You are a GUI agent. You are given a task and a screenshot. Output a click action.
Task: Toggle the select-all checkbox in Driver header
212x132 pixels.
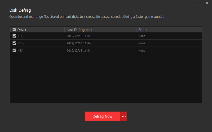coord(14,30)
